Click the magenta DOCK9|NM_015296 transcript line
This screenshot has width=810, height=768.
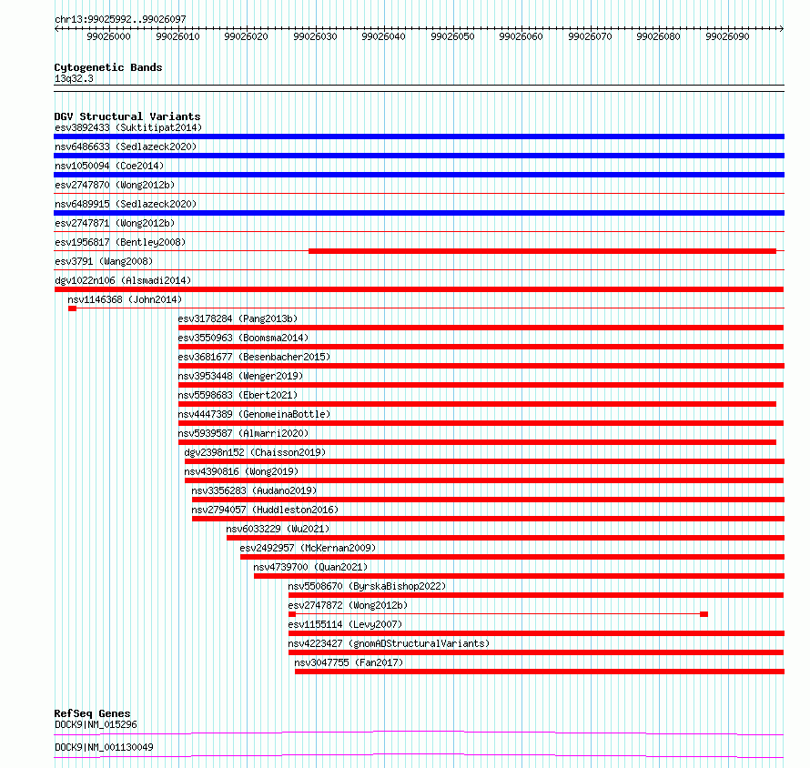[x=419, y=733]
